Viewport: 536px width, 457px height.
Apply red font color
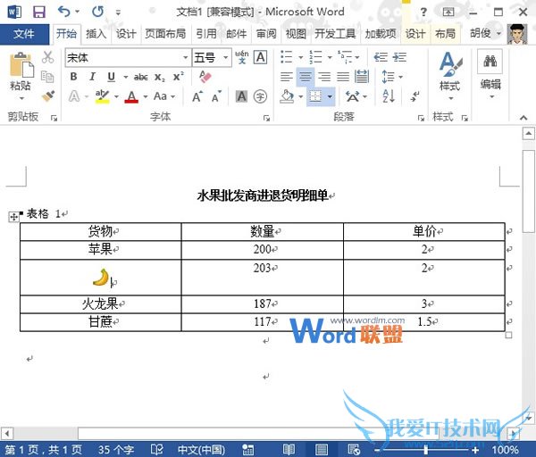[x=131, y=96]
